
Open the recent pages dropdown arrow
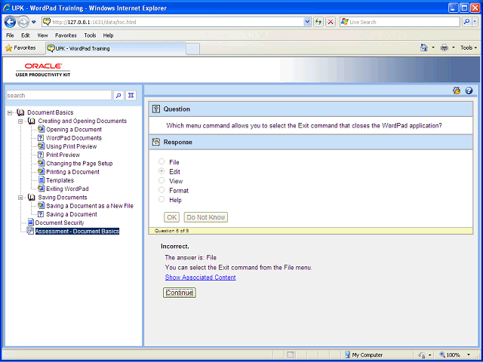[34, 22]
